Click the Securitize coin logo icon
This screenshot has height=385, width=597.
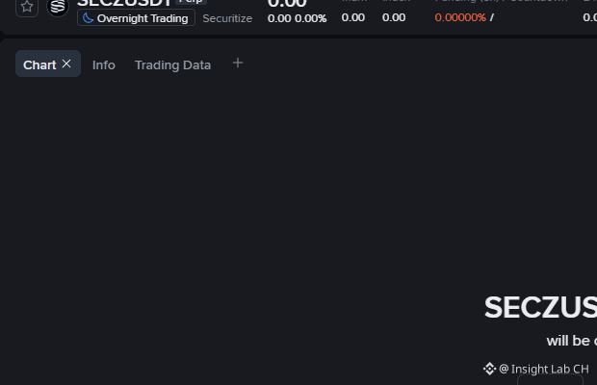point(58,8)
